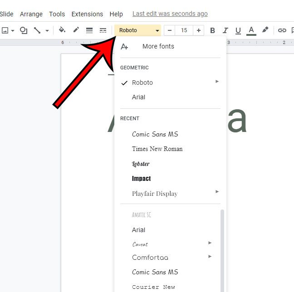Image resolution: width=294 pixels, height=292 pixels.
Task: Choose Lobster from the recent fonts
Action: (141, 164)
